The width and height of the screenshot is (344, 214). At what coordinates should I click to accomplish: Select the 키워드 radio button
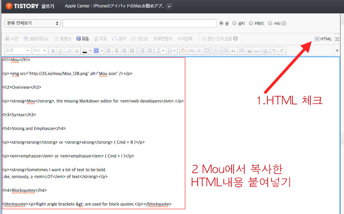[251, 23]
